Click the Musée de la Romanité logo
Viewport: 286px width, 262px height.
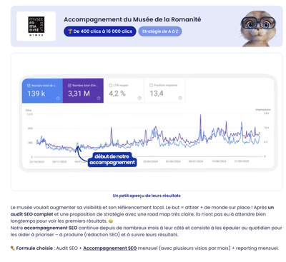coord(36,26)
